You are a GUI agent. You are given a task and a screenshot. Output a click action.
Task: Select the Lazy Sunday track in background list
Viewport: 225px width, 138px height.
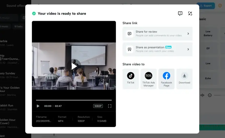10,75
